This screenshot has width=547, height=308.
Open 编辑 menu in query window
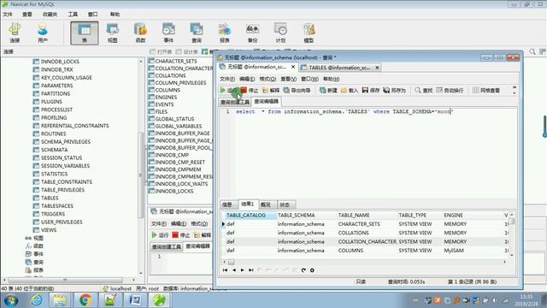coord(247,79)
